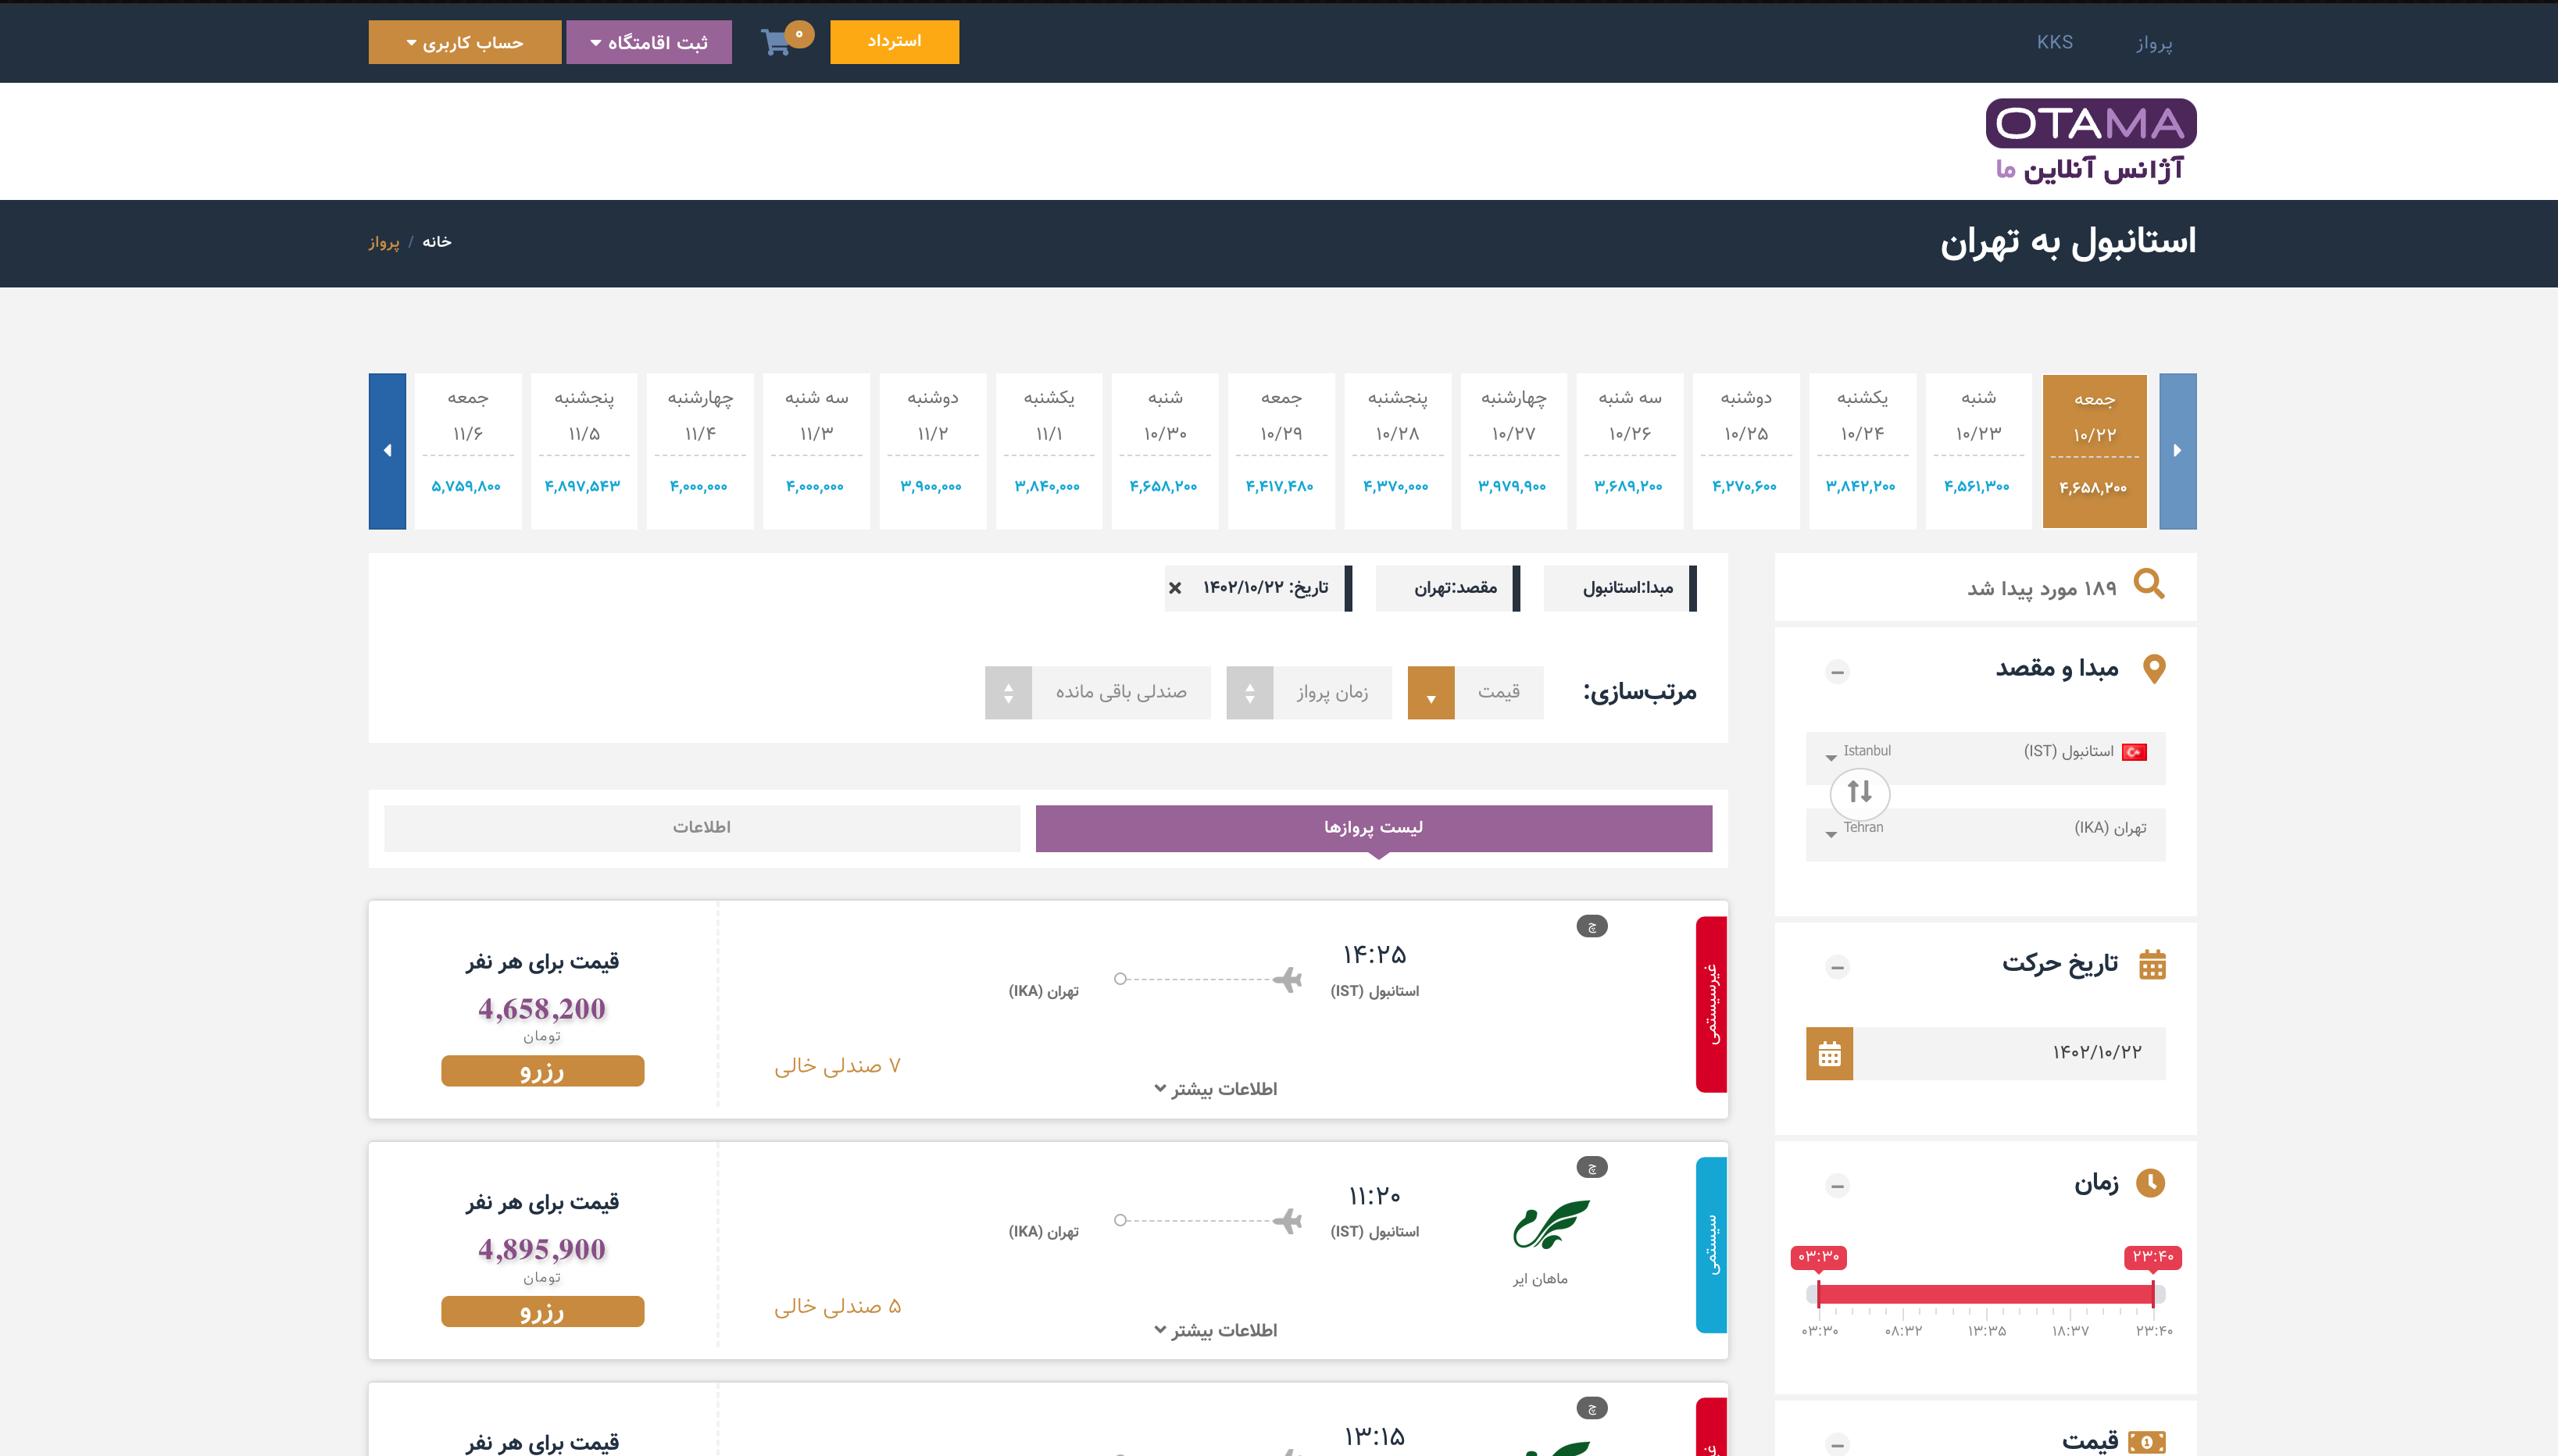The width and height of the screenshot is (2558, 1456).
Task: Click the 23:40 time slider handle
Action: (2152, 1294)
